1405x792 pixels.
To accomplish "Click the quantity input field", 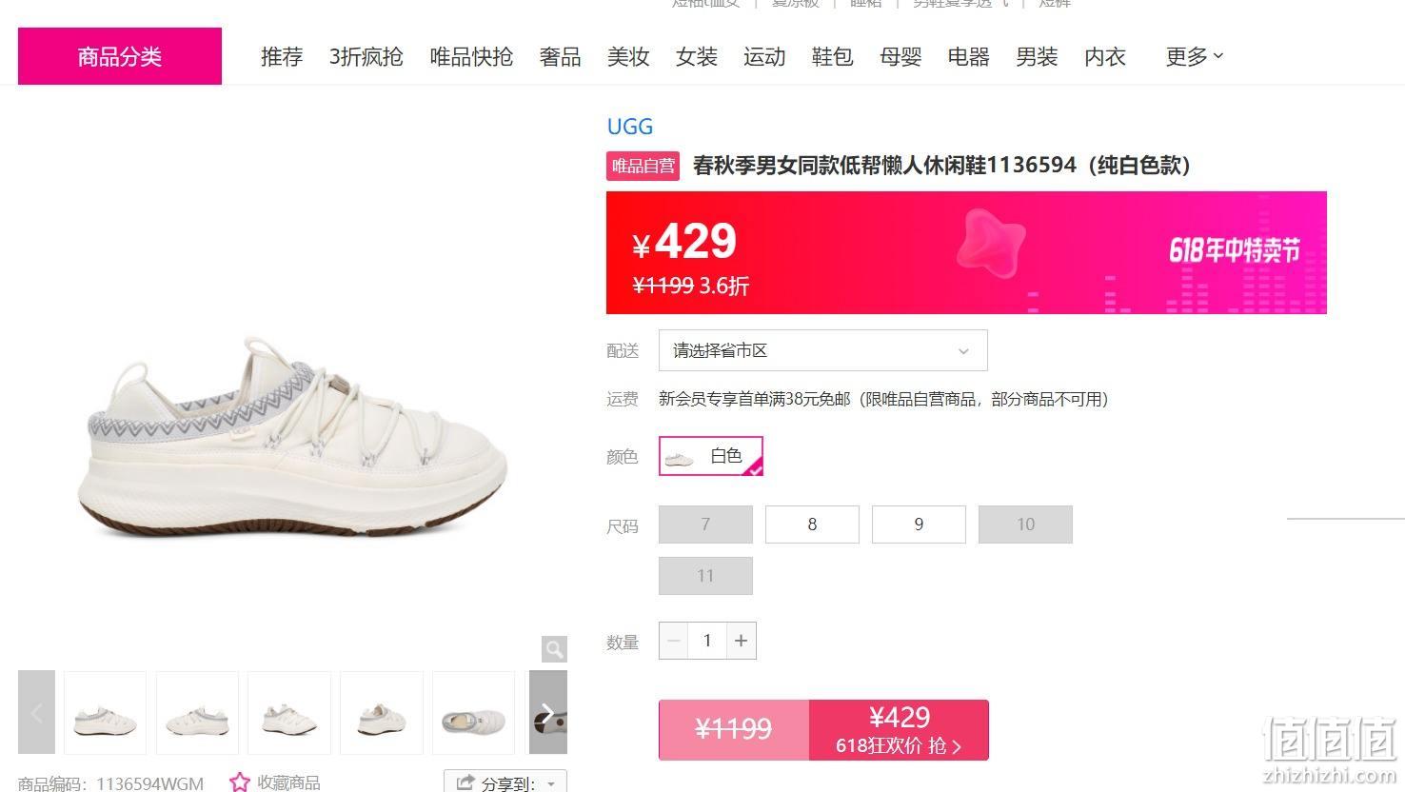I will [707, 641].
